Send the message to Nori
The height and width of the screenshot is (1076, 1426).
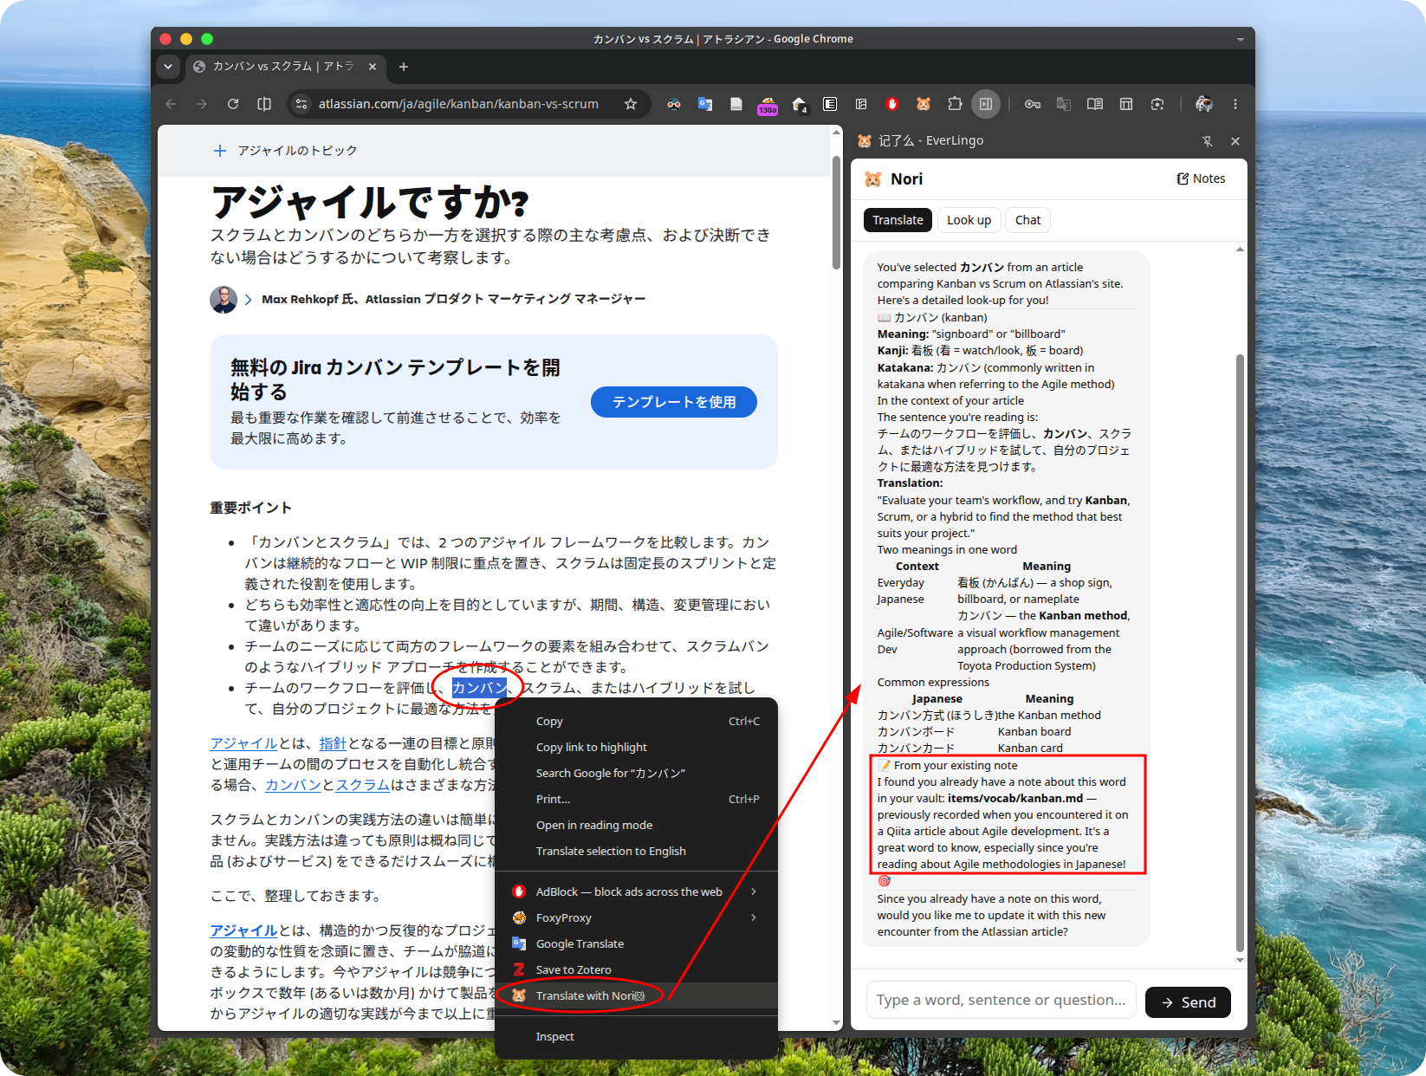(x=1188, y=1002)
